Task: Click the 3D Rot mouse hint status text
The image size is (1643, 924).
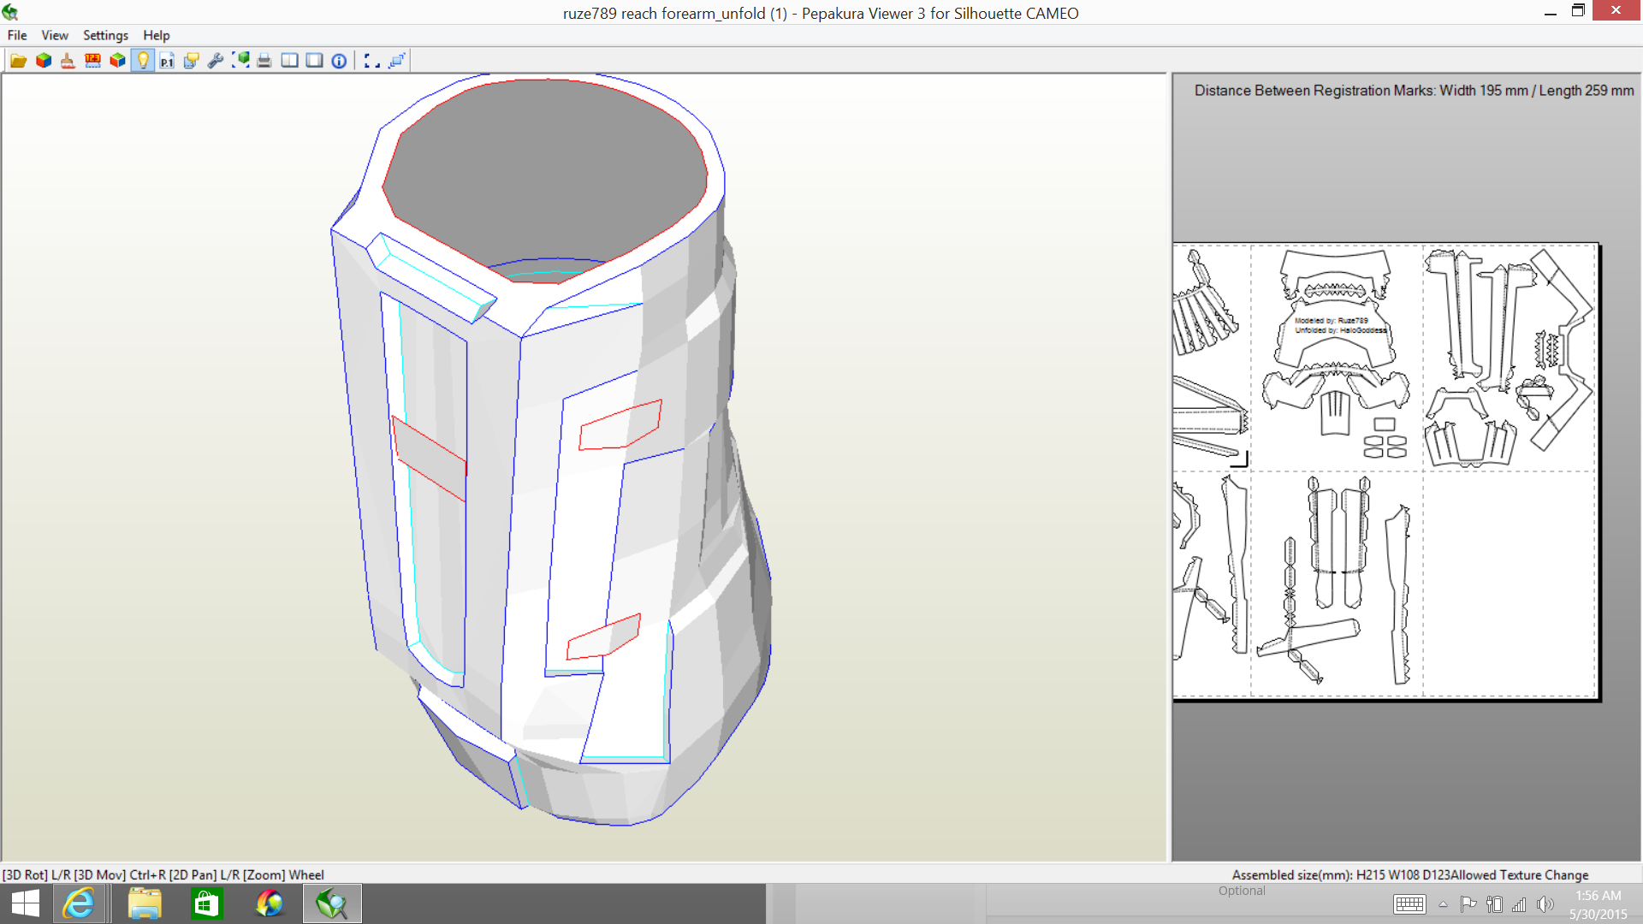Action: coord(163,874)
